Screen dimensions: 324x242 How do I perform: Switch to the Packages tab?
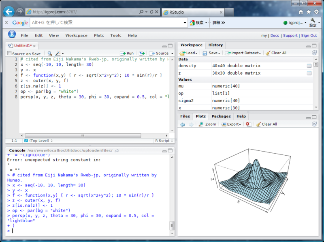pos(221,116)
